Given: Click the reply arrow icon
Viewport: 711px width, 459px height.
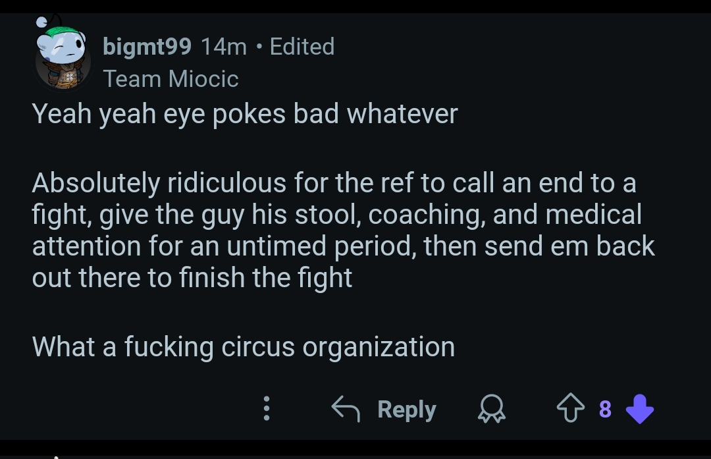Looking at the screenshot, I should pyautogui.click(x=346, y=409).
